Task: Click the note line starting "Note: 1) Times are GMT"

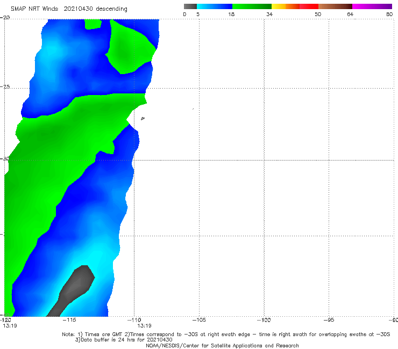Action: coord(226,335)
